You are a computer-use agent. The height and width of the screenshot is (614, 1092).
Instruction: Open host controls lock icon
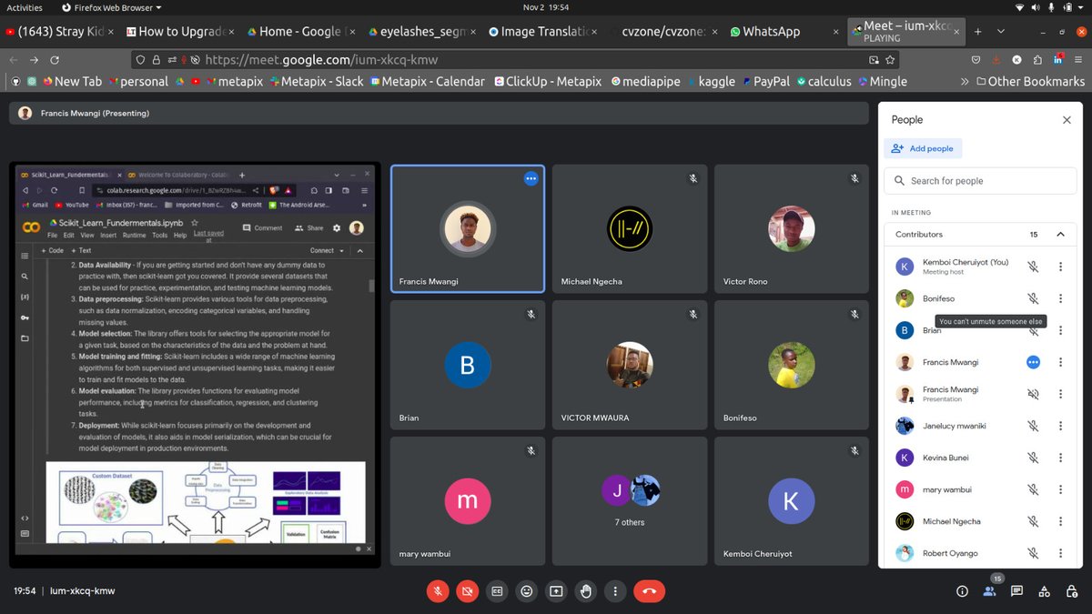pyautogui.click(x=1072, y=591)
